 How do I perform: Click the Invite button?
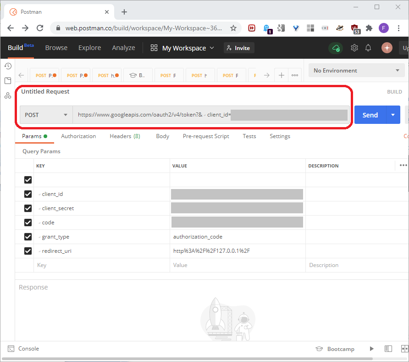(239, 48)
